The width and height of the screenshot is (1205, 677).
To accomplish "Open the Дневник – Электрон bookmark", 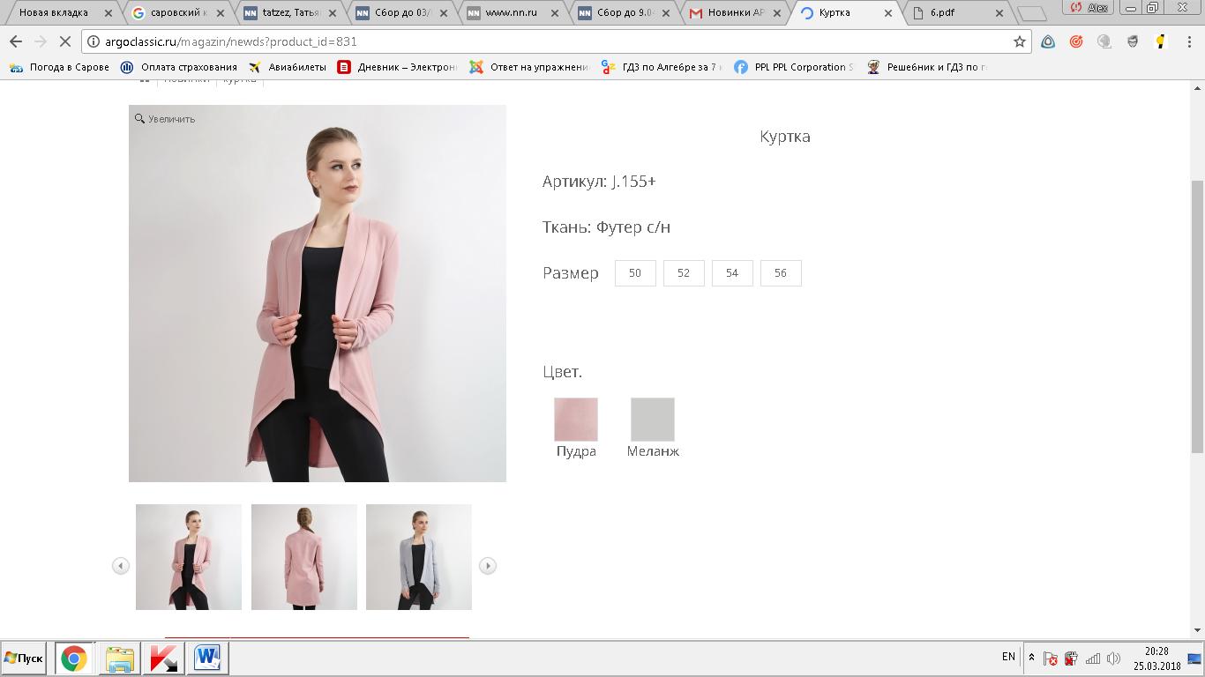I will (x=397, y=67).
